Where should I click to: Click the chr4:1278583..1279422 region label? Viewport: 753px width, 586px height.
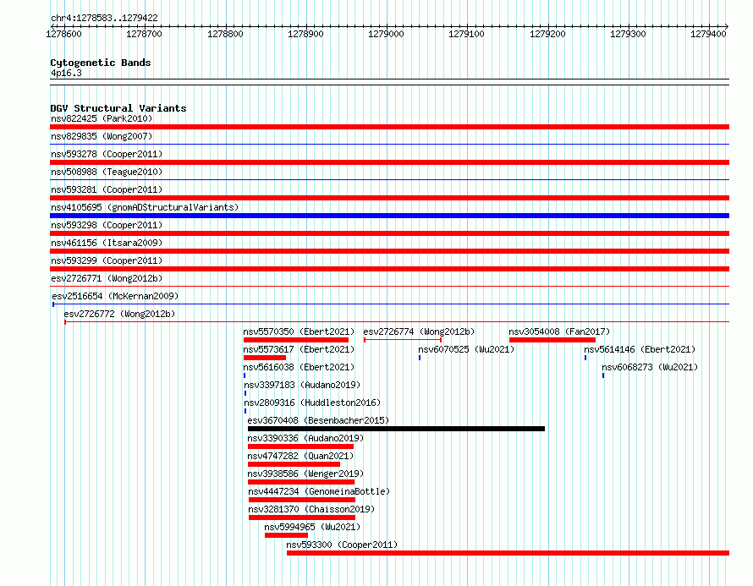(104, 18)
